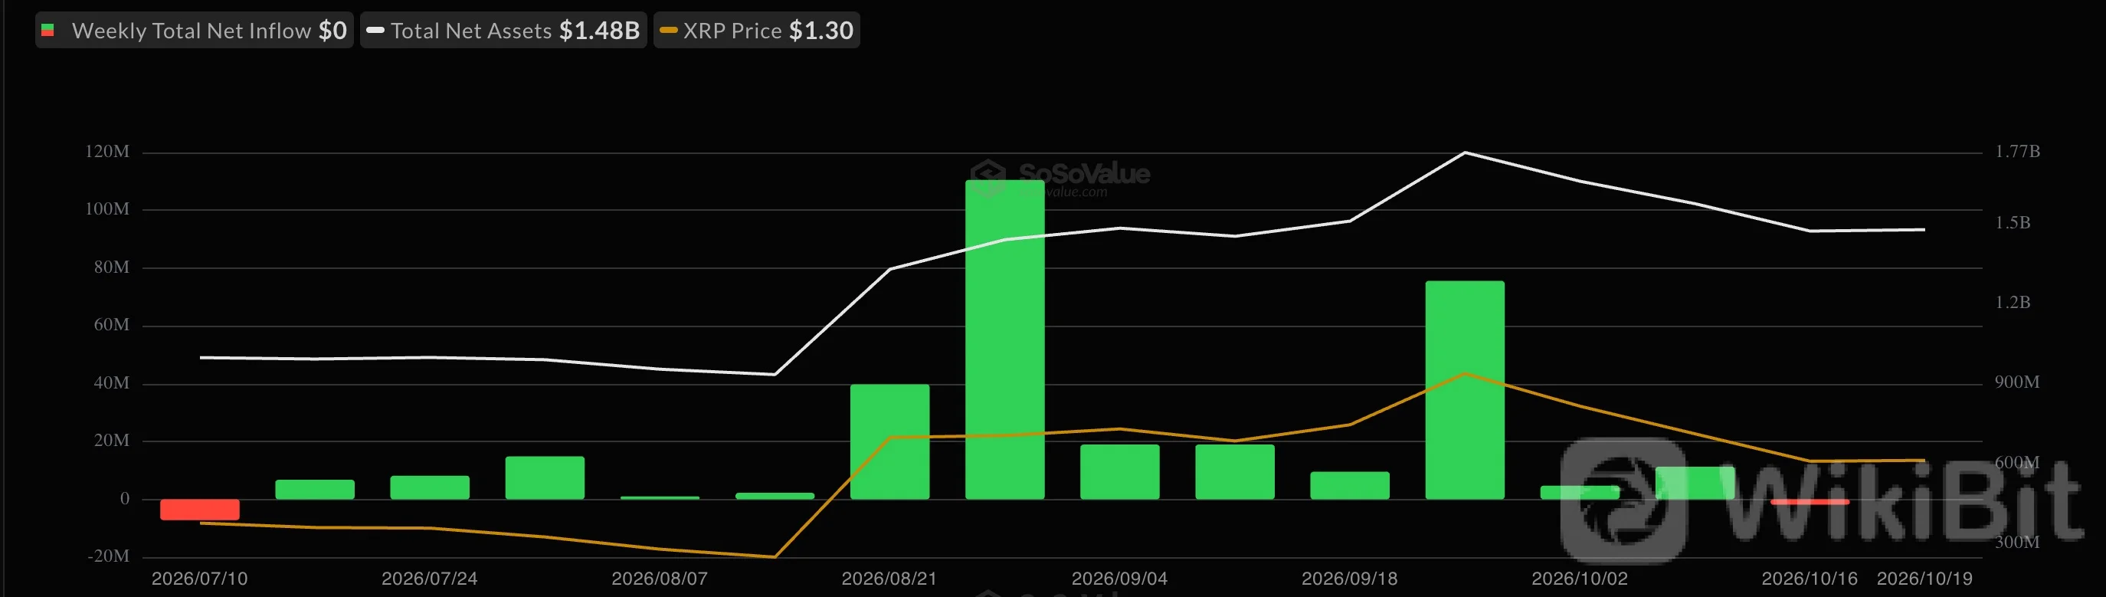Image resolution: width=2106 pixels, height=597 pixels.
Task: Click the 20M left axis label
Action: point(112,441)
